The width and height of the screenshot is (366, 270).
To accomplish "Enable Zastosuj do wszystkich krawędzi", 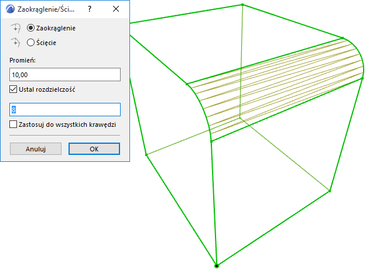I will coord(13,124).
